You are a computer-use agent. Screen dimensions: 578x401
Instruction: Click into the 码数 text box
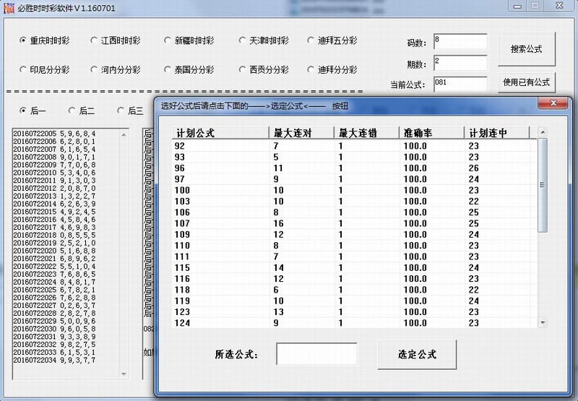(x=460, y=42)
